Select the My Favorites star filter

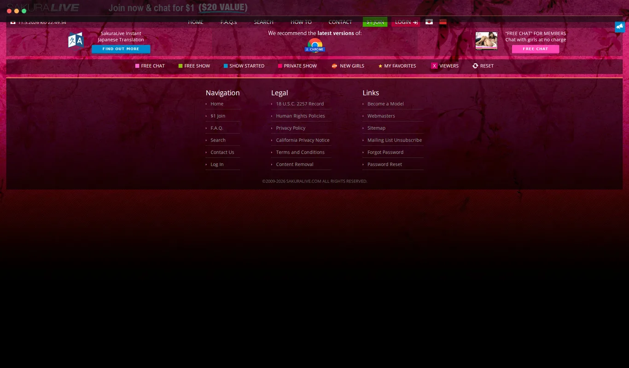380,66
